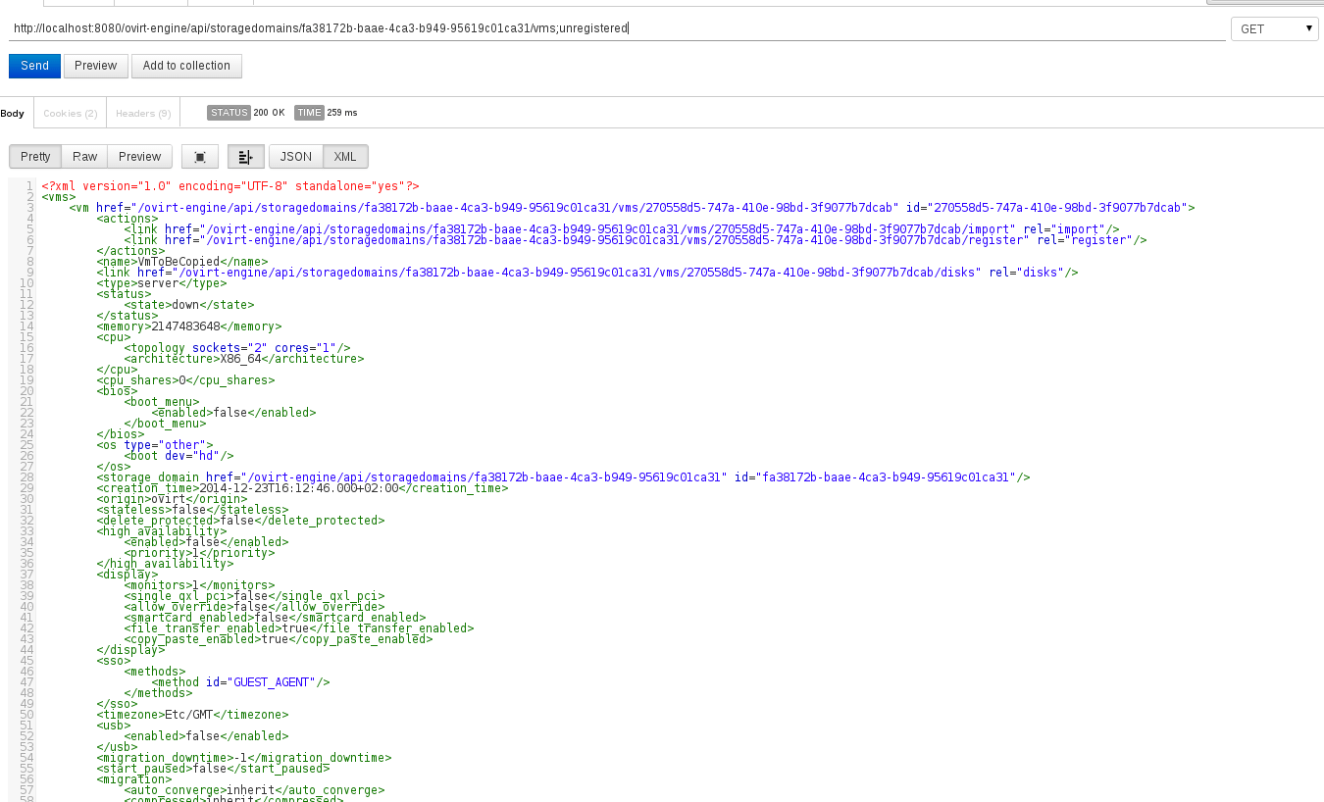The height and width of the screenshot is (802, 1324).
Task: Click the select-all response text icon
Action: 199,156
